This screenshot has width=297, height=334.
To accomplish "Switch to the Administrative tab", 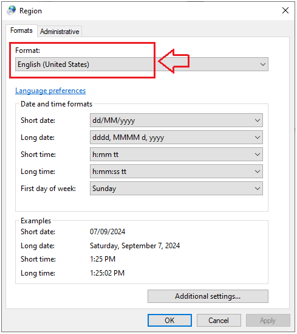I will 60,32.
